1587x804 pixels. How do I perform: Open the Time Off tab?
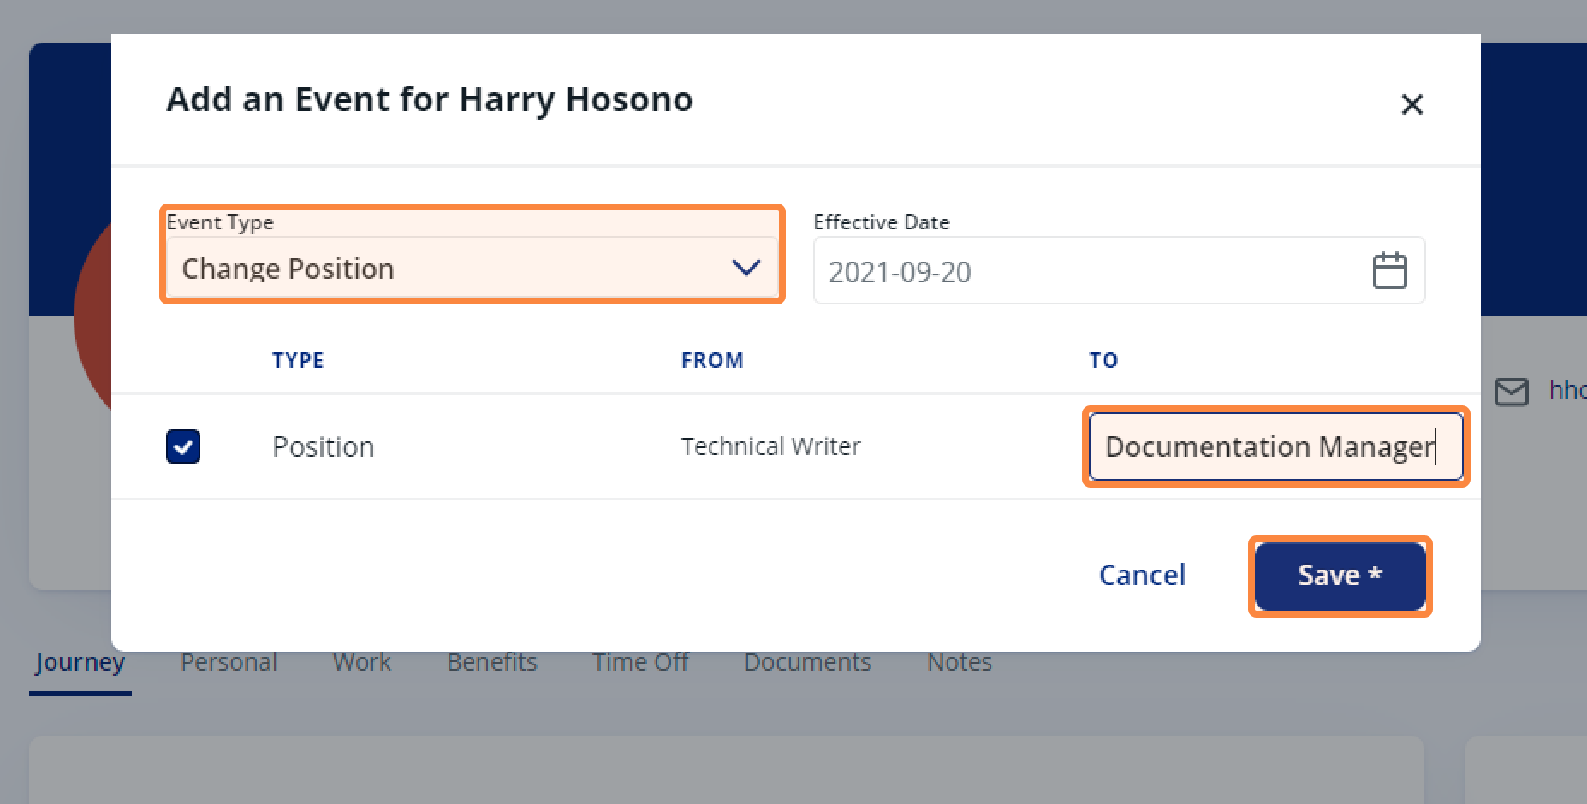(x=640, y=662)
